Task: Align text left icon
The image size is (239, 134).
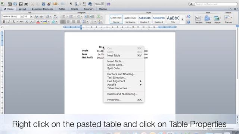Action: pos(63,22)
